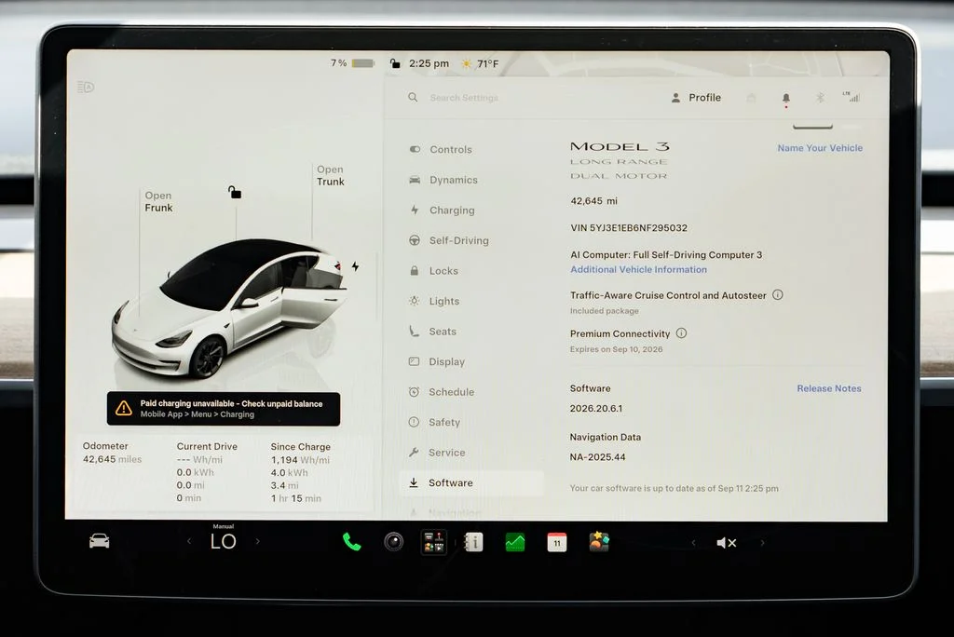Tap the LO manual temperature display
This screenshot has width=954, height=637.
click(224, 539)
